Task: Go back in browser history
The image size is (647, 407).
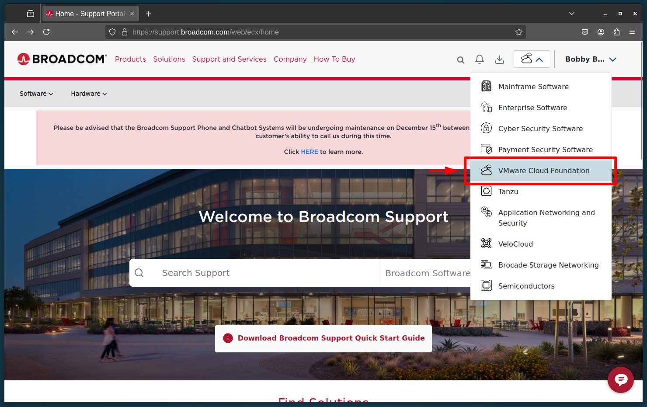Action: click(15, 32)
